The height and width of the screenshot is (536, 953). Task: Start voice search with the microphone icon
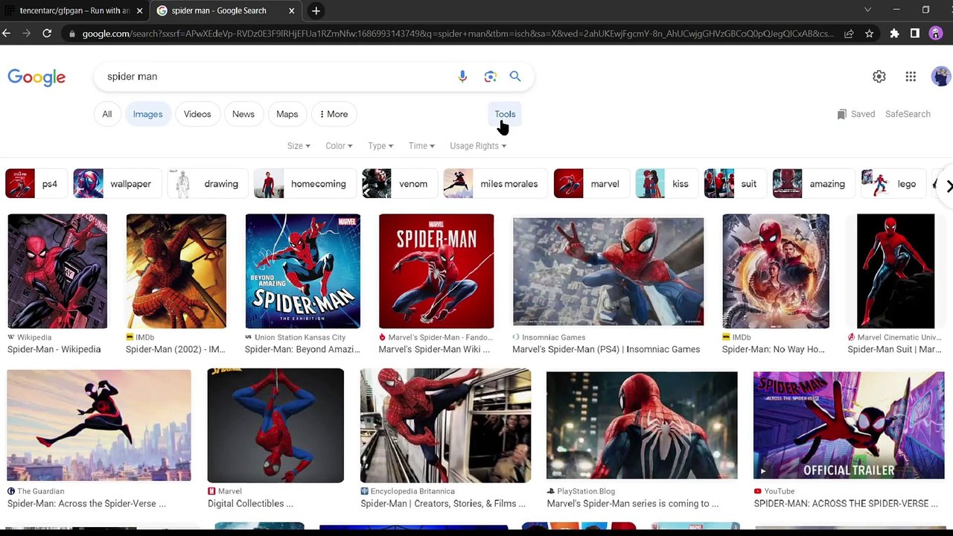point(462,77)
